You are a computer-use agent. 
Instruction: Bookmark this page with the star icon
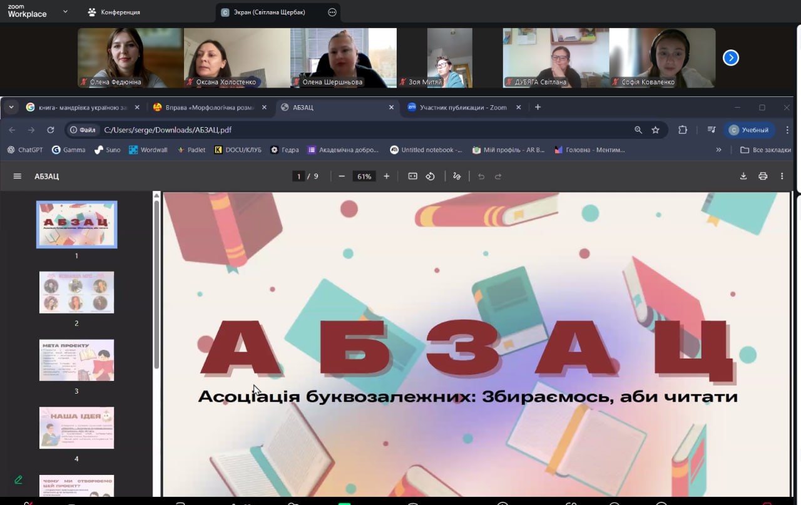pos(655,130)
